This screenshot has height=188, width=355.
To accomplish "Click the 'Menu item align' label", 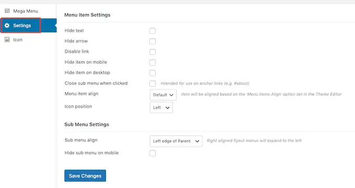I will point(81,93).
